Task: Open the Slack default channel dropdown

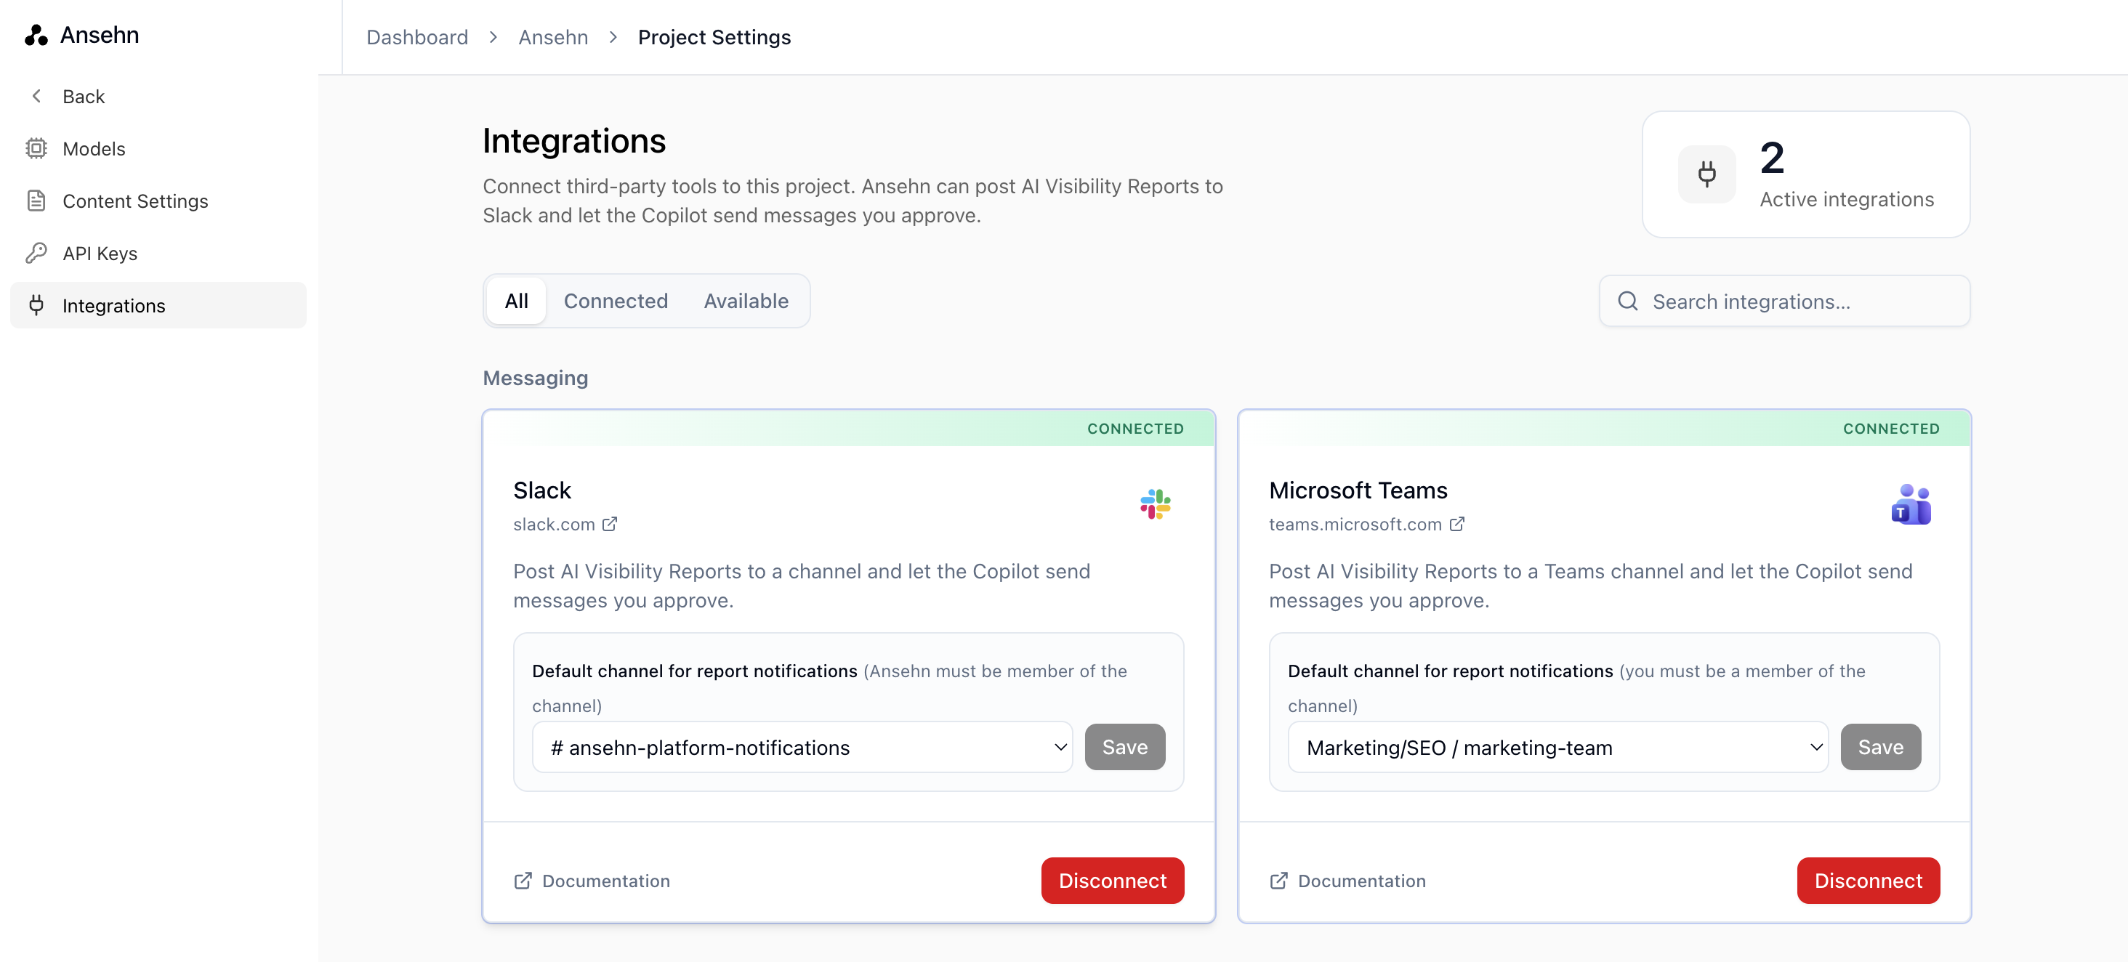Action: click(802, 748)
